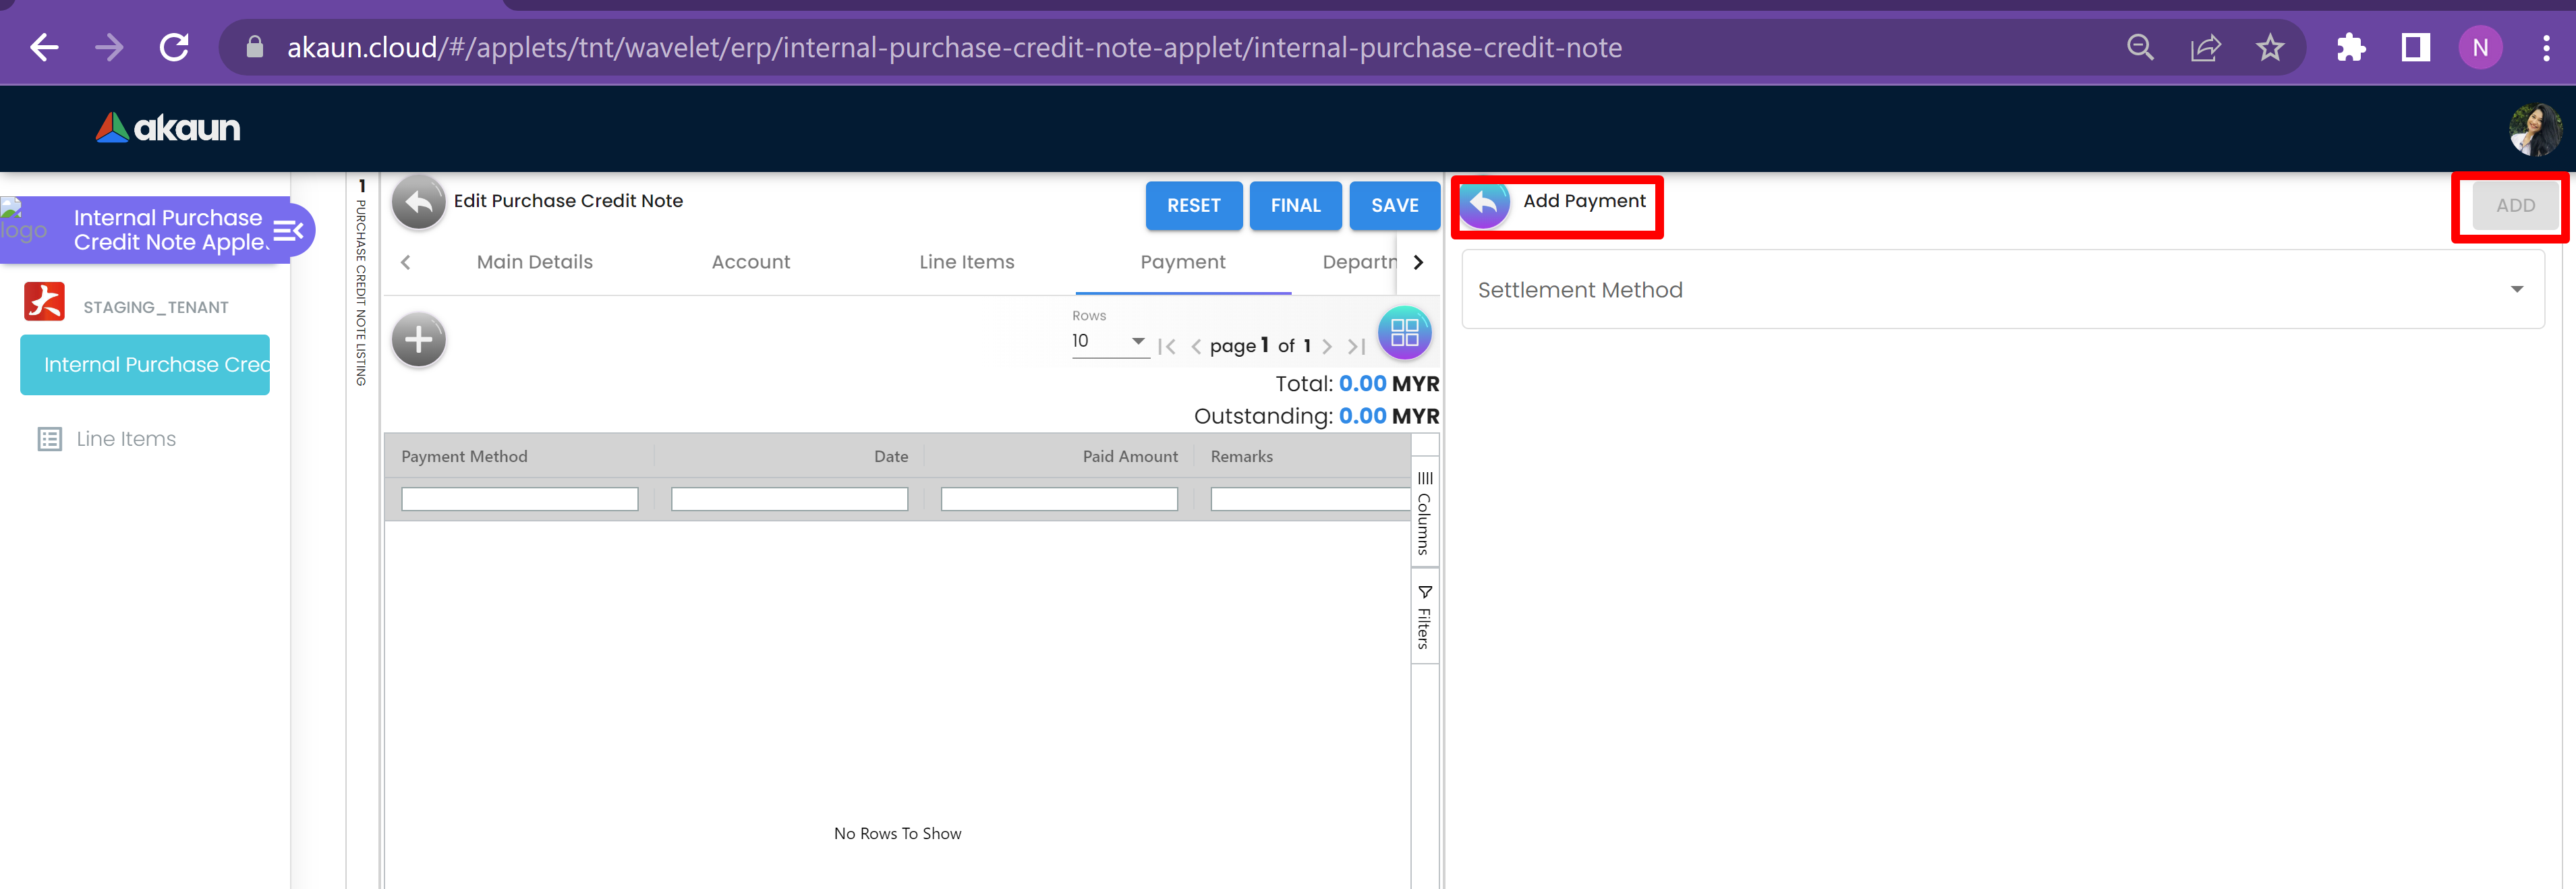Open the browser extensions puzzle icon
This screenshot has height=889, width=2576.
click(2350, 48)
